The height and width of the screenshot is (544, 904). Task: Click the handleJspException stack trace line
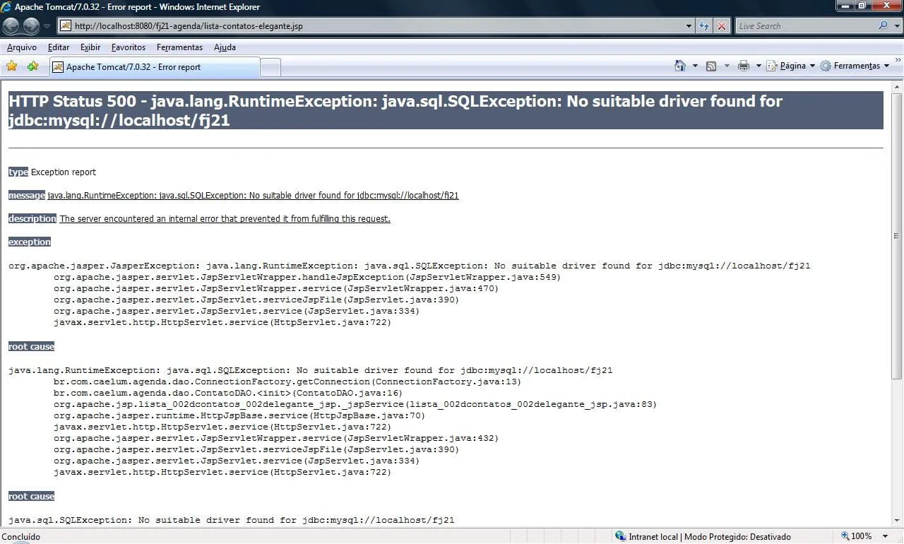(x=307, y=277)
